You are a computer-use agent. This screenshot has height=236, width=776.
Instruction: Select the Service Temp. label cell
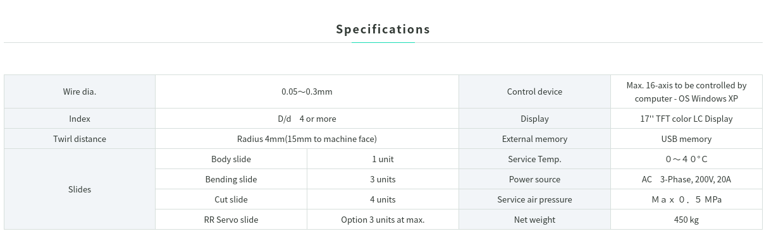(x=534, y=159)
